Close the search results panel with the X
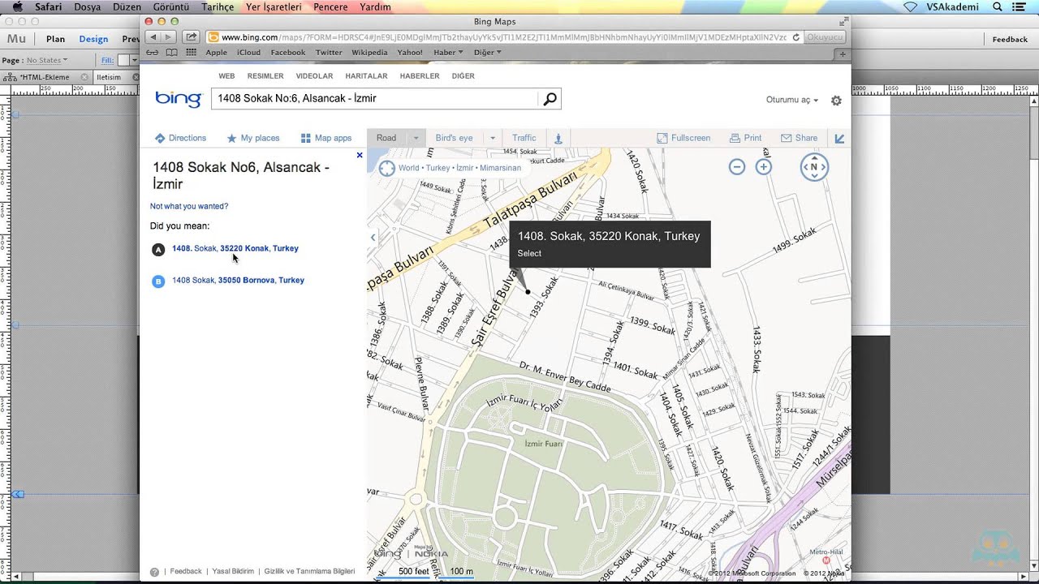 click(x=360, y=155)
